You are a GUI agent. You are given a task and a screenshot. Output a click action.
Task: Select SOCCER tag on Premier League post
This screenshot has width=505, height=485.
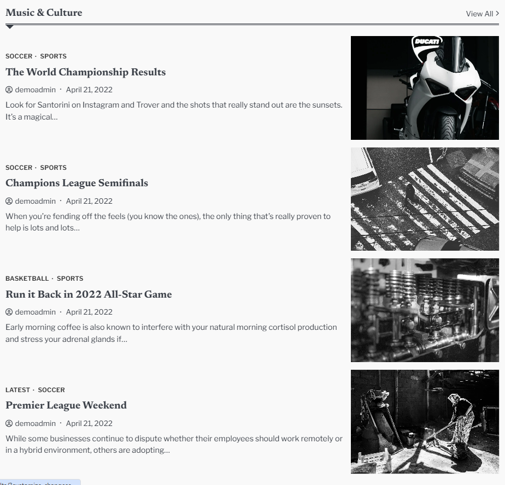click(x=51, y=390)
